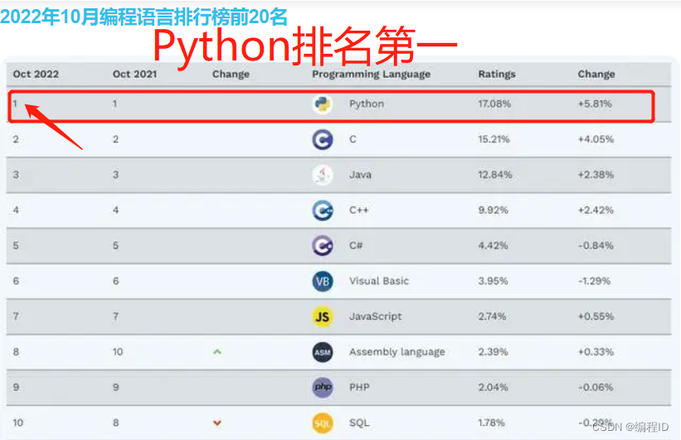681x440 pixels.
Task: Click the Oct 2022 column header
Action: 36,75
